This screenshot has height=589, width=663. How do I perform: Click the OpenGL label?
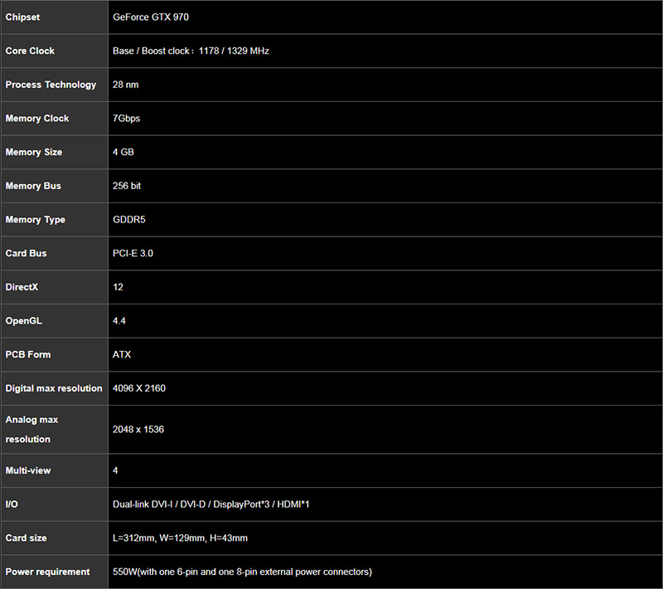click(x=24, y=321)
